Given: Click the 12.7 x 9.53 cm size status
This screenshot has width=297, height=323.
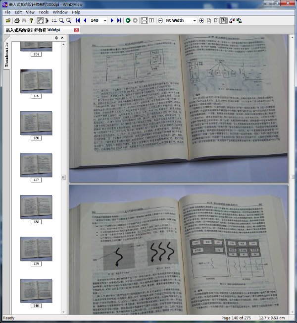Looking at the screenshot, I should (272, 318).
